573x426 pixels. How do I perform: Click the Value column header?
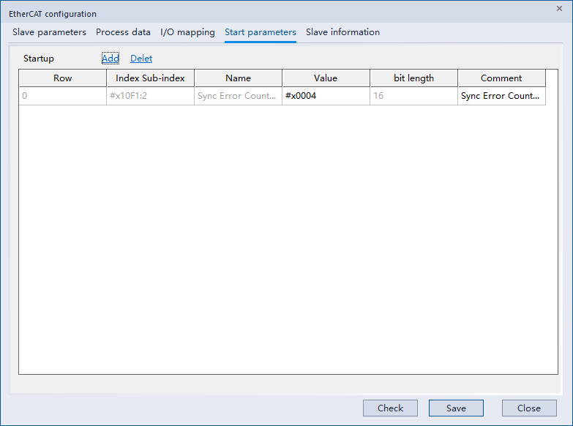(x=326, y=78)
